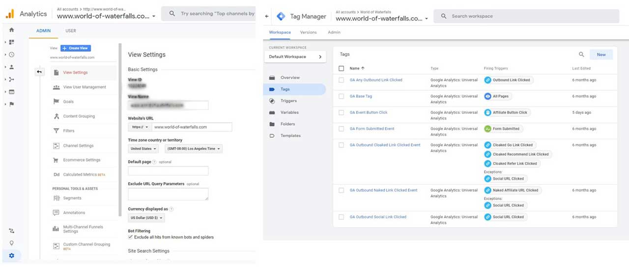
Task: Click the All Pages trigger eye icon
Action: (488, 96)
